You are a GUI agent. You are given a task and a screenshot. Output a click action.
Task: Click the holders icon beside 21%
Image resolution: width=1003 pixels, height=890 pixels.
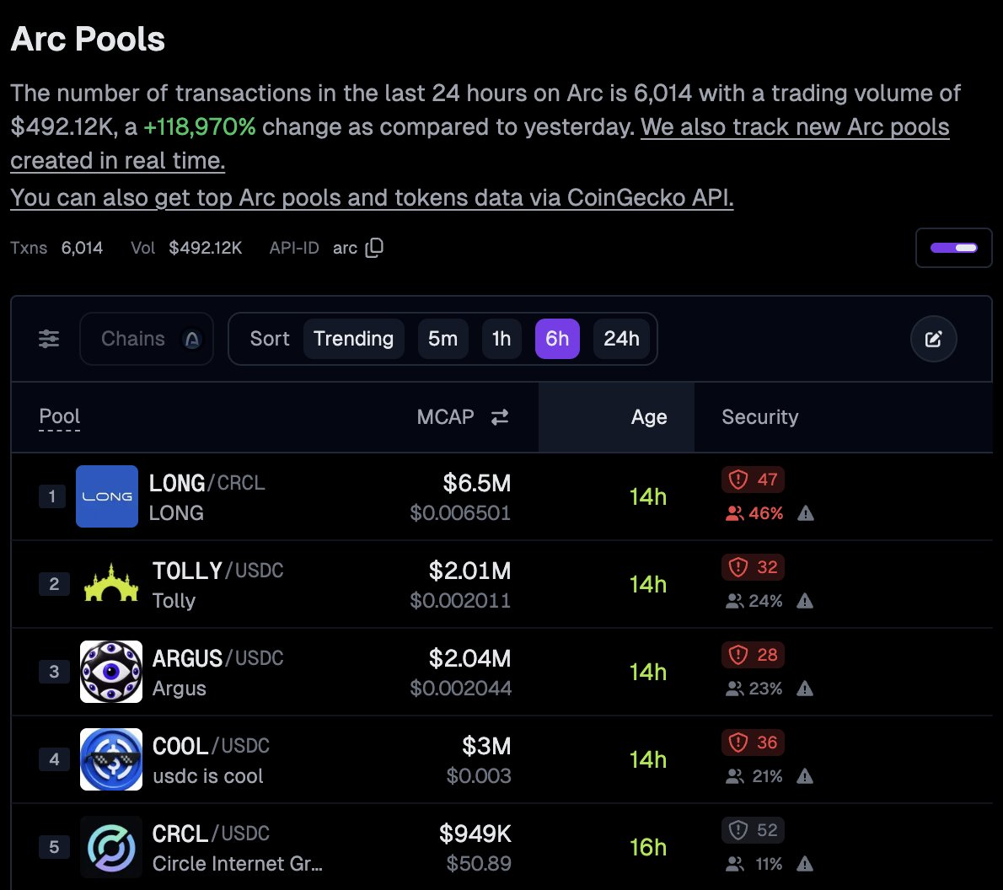(x=734, y=776)
